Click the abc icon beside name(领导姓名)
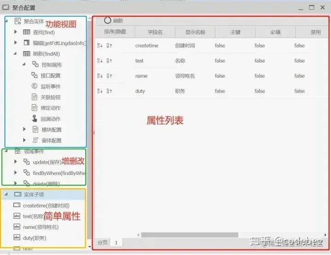The width and height of the screenshot is (331, 255). [17, 226]
